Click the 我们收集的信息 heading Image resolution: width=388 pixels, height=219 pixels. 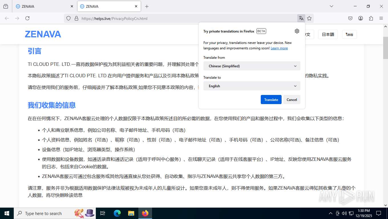(x=52, y=105)
